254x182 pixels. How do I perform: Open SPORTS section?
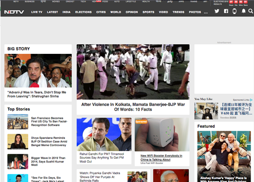pyautogui.click(x=149, y=12)
